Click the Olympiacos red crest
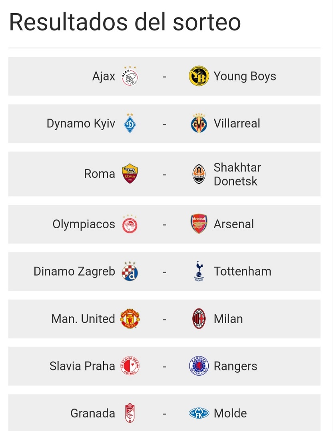This screenshot has width=333, height=431. (130, 224)
